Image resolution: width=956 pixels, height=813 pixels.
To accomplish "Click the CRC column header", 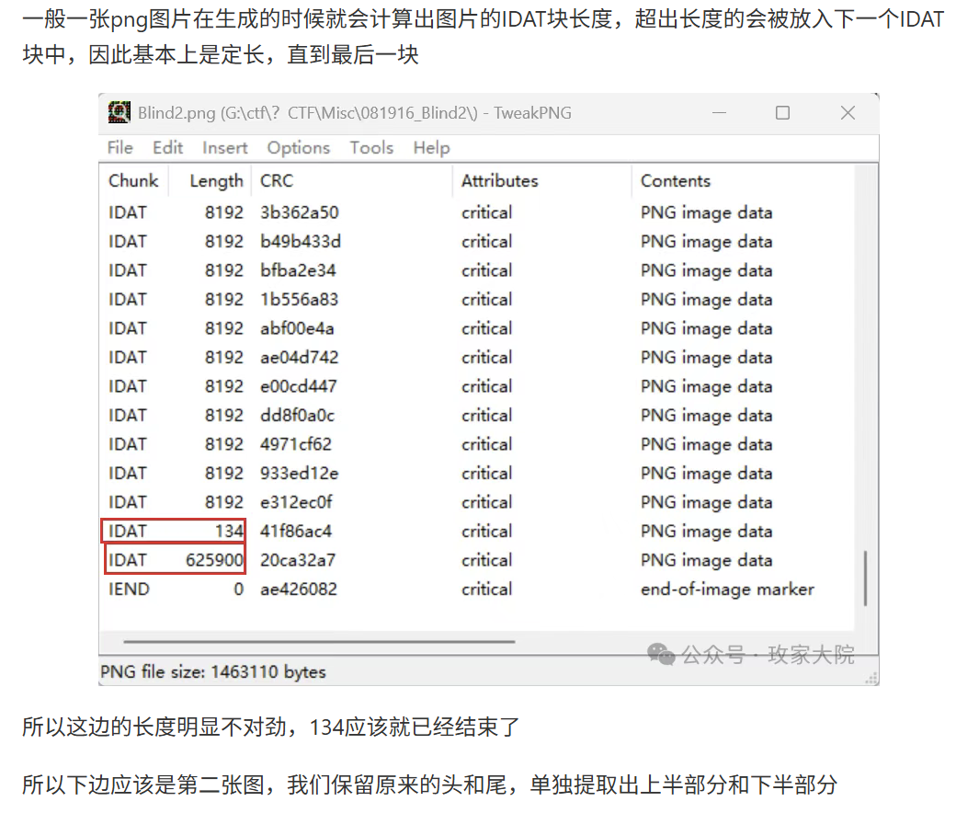I will coord(277,181).
